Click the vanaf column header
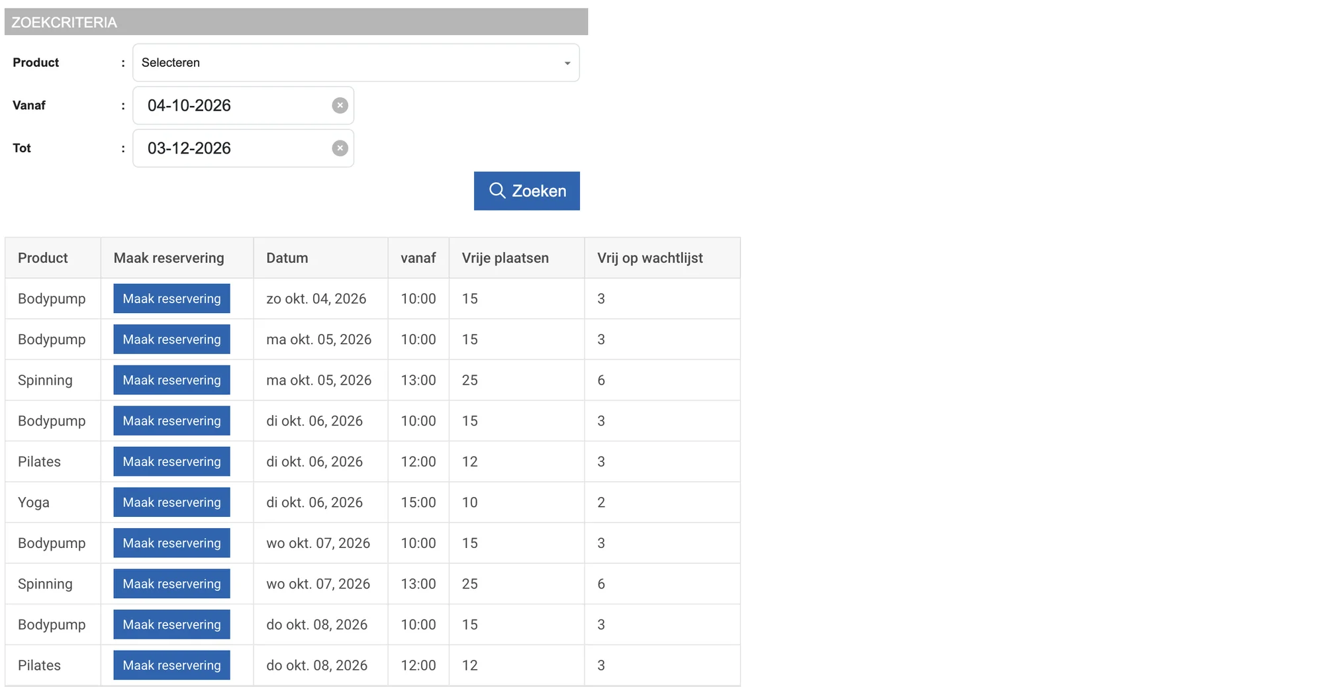 point(418,258)
